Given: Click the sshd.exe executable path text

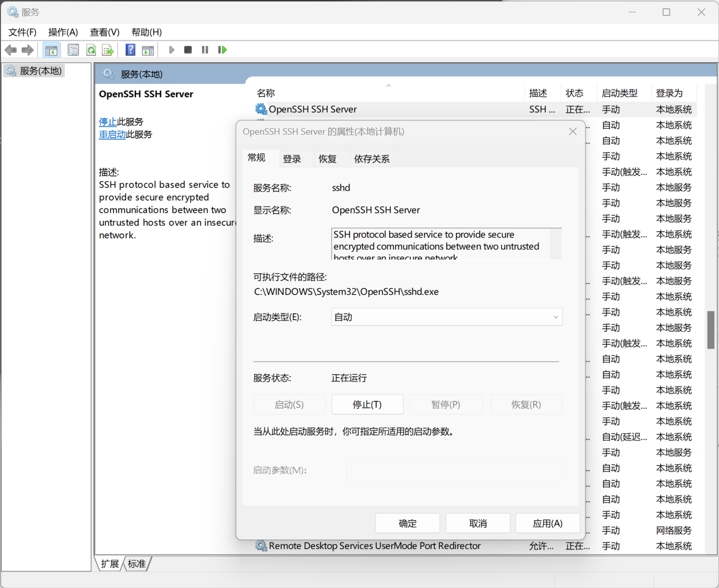Looking at the screenshot, I should [346, 292].
